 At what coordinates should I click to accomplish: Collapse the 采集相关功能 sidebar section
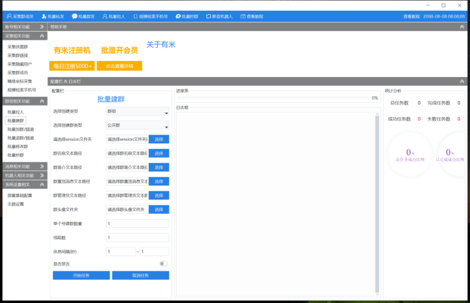coord(25,36)
